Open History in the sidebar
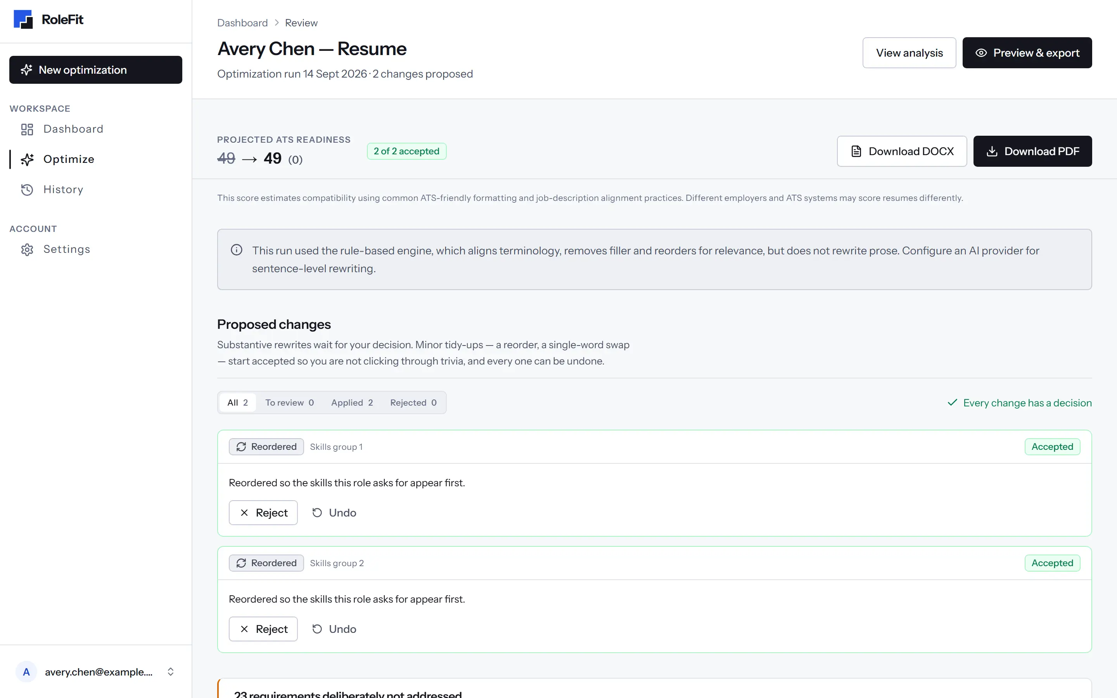The height and width of the screenshot is (698, 1117). (x=95, y=189)
